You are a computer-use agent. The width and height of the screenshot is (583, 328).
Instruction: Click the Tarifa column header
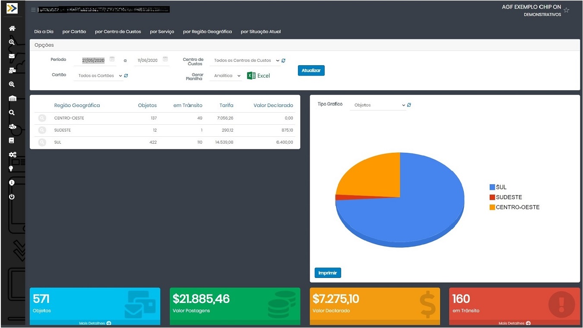(226, 105)
